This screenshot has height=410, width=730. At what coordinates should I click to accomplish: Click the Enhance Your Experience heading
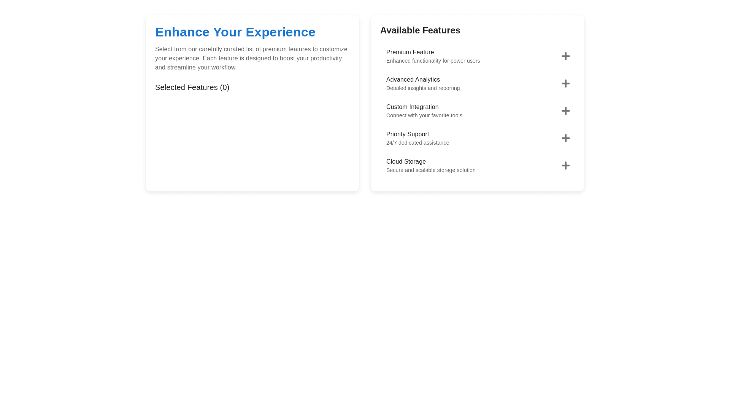coord(235,32)
